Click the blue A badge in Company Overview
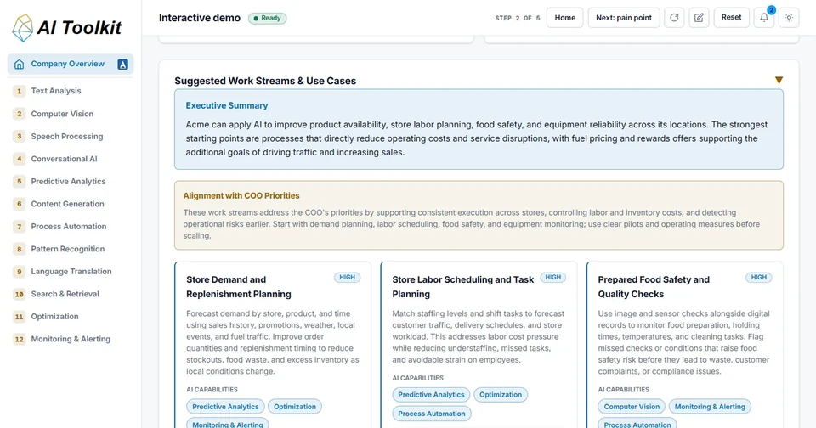Screen dimensions: 816x428 coord(122,64)
